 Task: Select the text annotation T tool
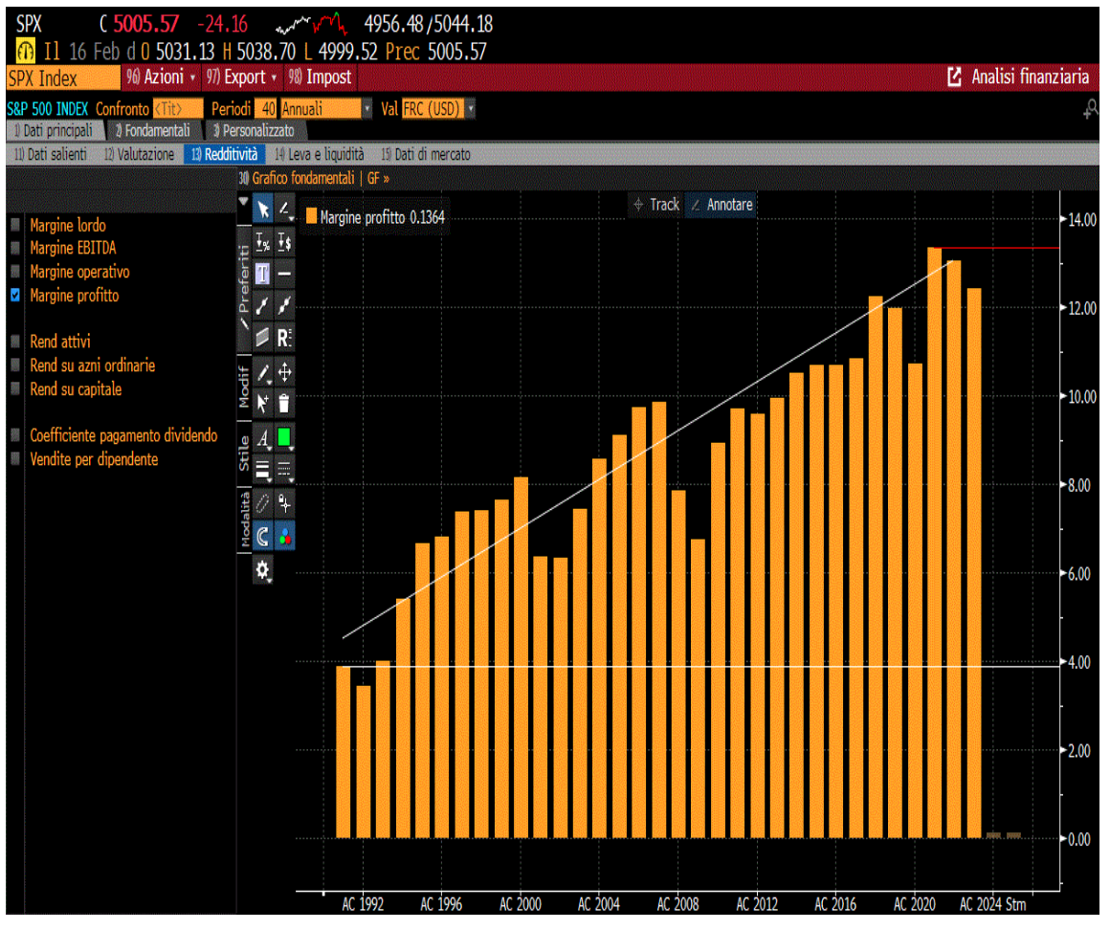(262, 274)
